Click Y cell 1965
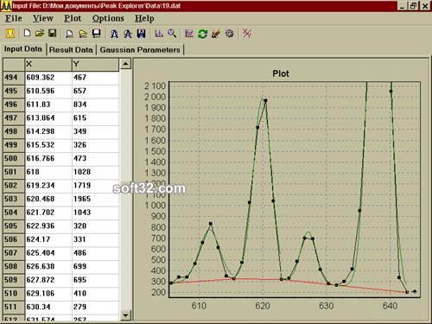Image resolution: width=432 pixels, height=324 pixels. pyautogui.click(x=95, y=199)
